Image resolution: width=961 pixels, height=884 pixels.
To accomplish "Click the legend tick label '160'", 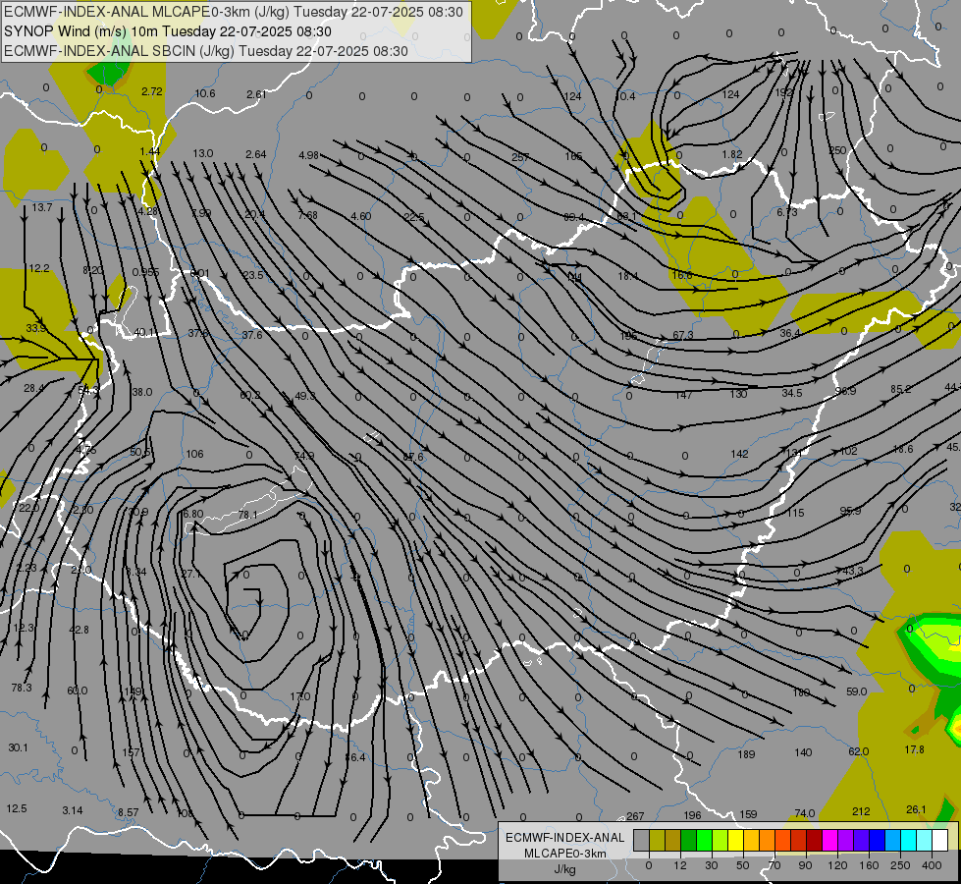I will (x=869, y=866).
